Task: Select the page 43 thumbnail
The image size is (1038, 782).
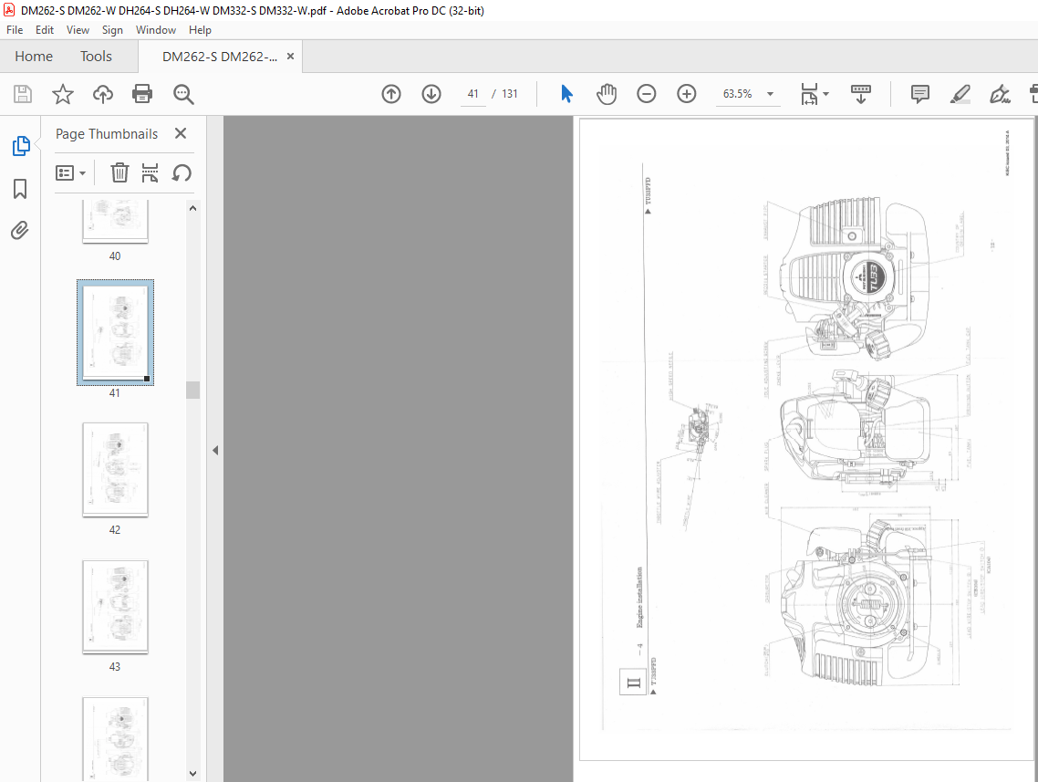Action: coord(115,607)
